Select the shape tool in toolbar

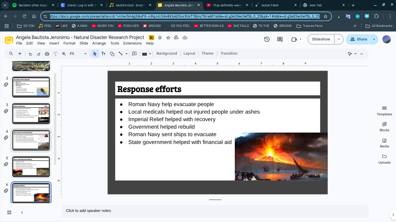(x=112, y=54)
